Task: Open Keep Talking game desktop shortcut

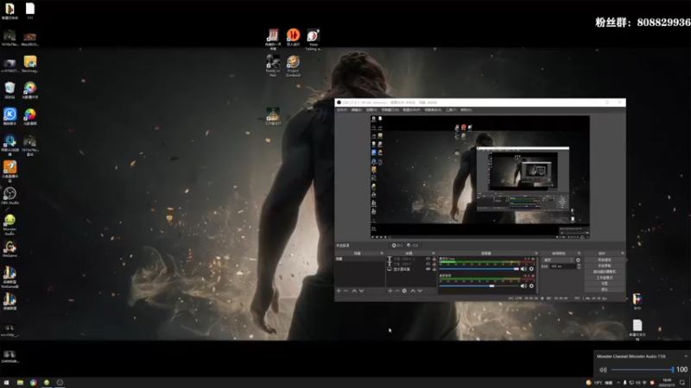Action: coord(314,40)
